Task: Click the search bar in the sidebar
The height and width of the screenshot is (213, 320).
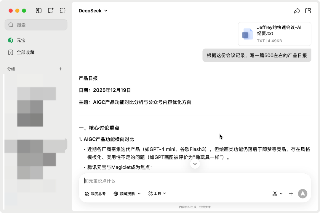Action: tap(36, 25)
